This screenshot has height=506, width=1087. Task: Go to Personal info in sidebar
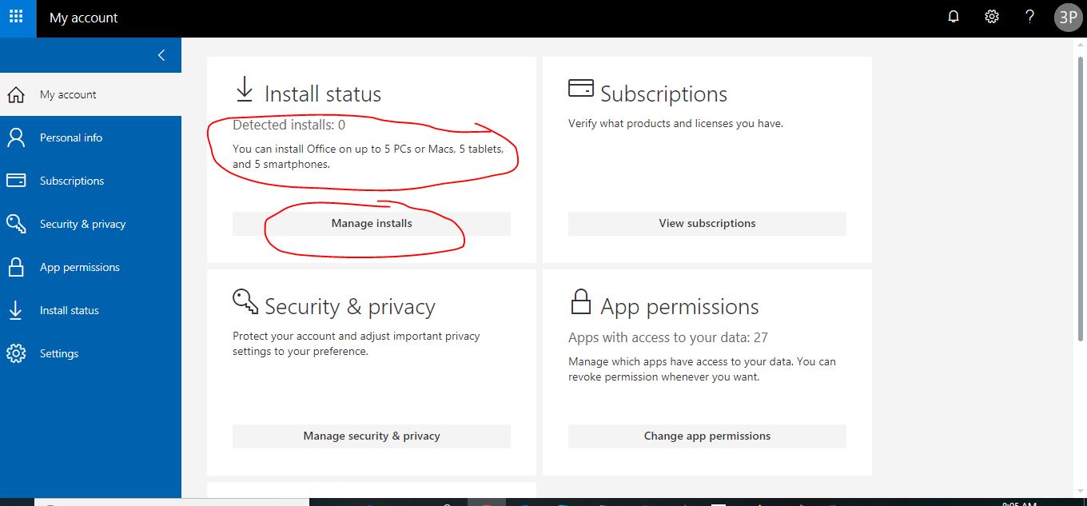pos(90,137)
